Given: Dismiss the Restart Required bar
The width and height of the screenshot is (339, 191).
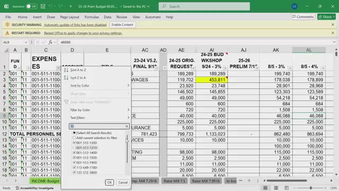Looking at the screenshot, I should (333, 33).
